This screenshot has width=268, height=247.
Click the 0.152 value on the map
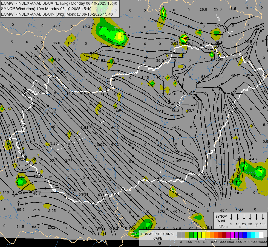coord(100,61)
